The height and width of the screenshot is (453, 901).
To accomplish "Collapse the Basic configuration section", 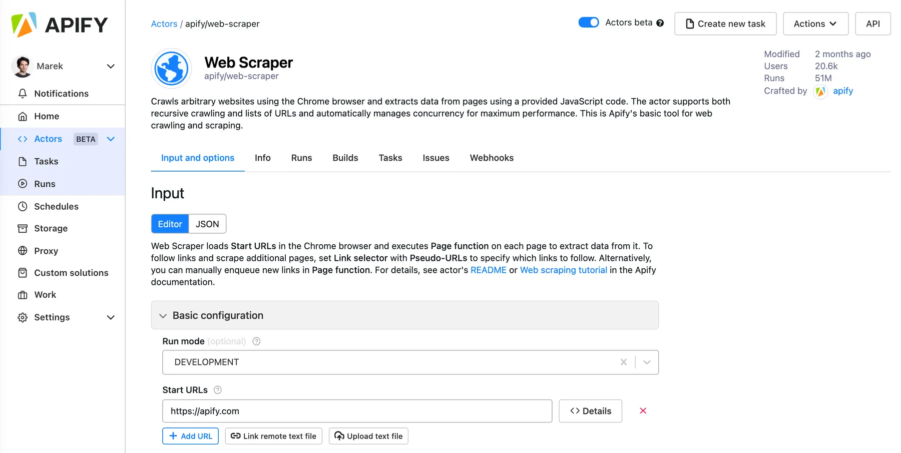I will (404, 315).
